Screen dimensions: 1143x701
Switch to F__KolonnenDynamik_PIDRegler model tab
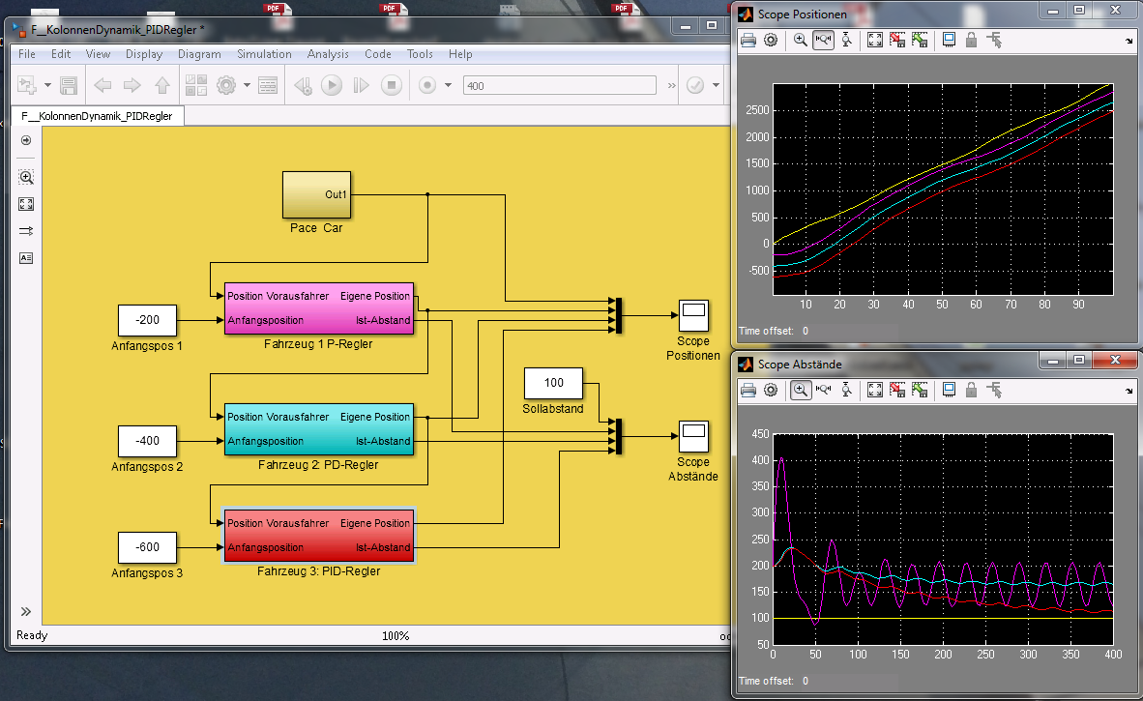(97, 116)
